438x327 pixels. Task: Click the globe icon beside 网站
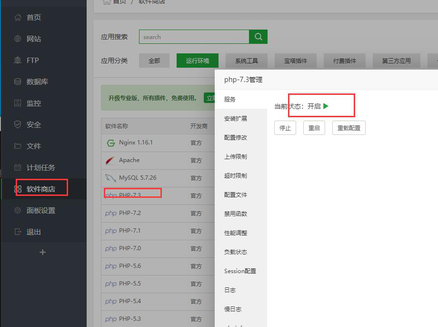(18, 39)
